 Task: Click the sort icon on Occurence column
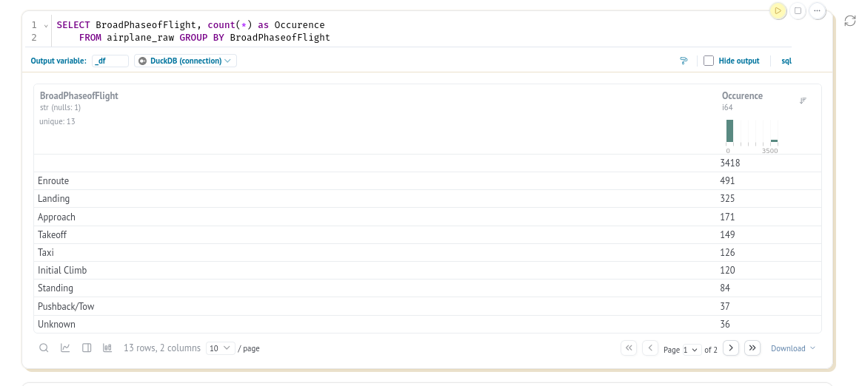click(803, 101)
